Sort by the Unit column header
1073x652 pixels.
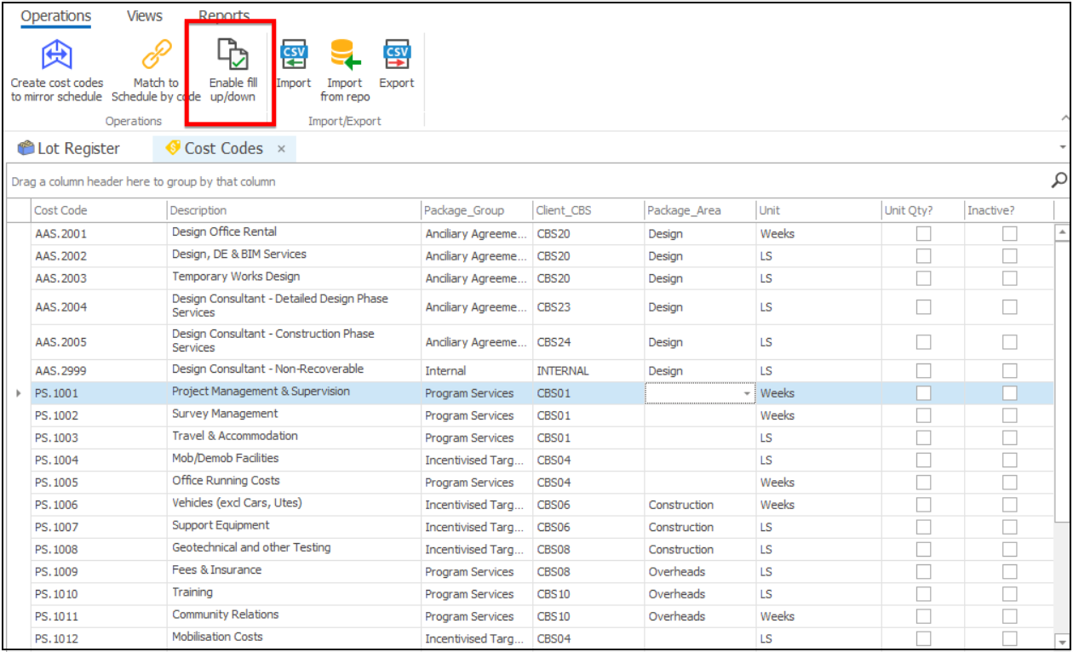tap(818, 210)
